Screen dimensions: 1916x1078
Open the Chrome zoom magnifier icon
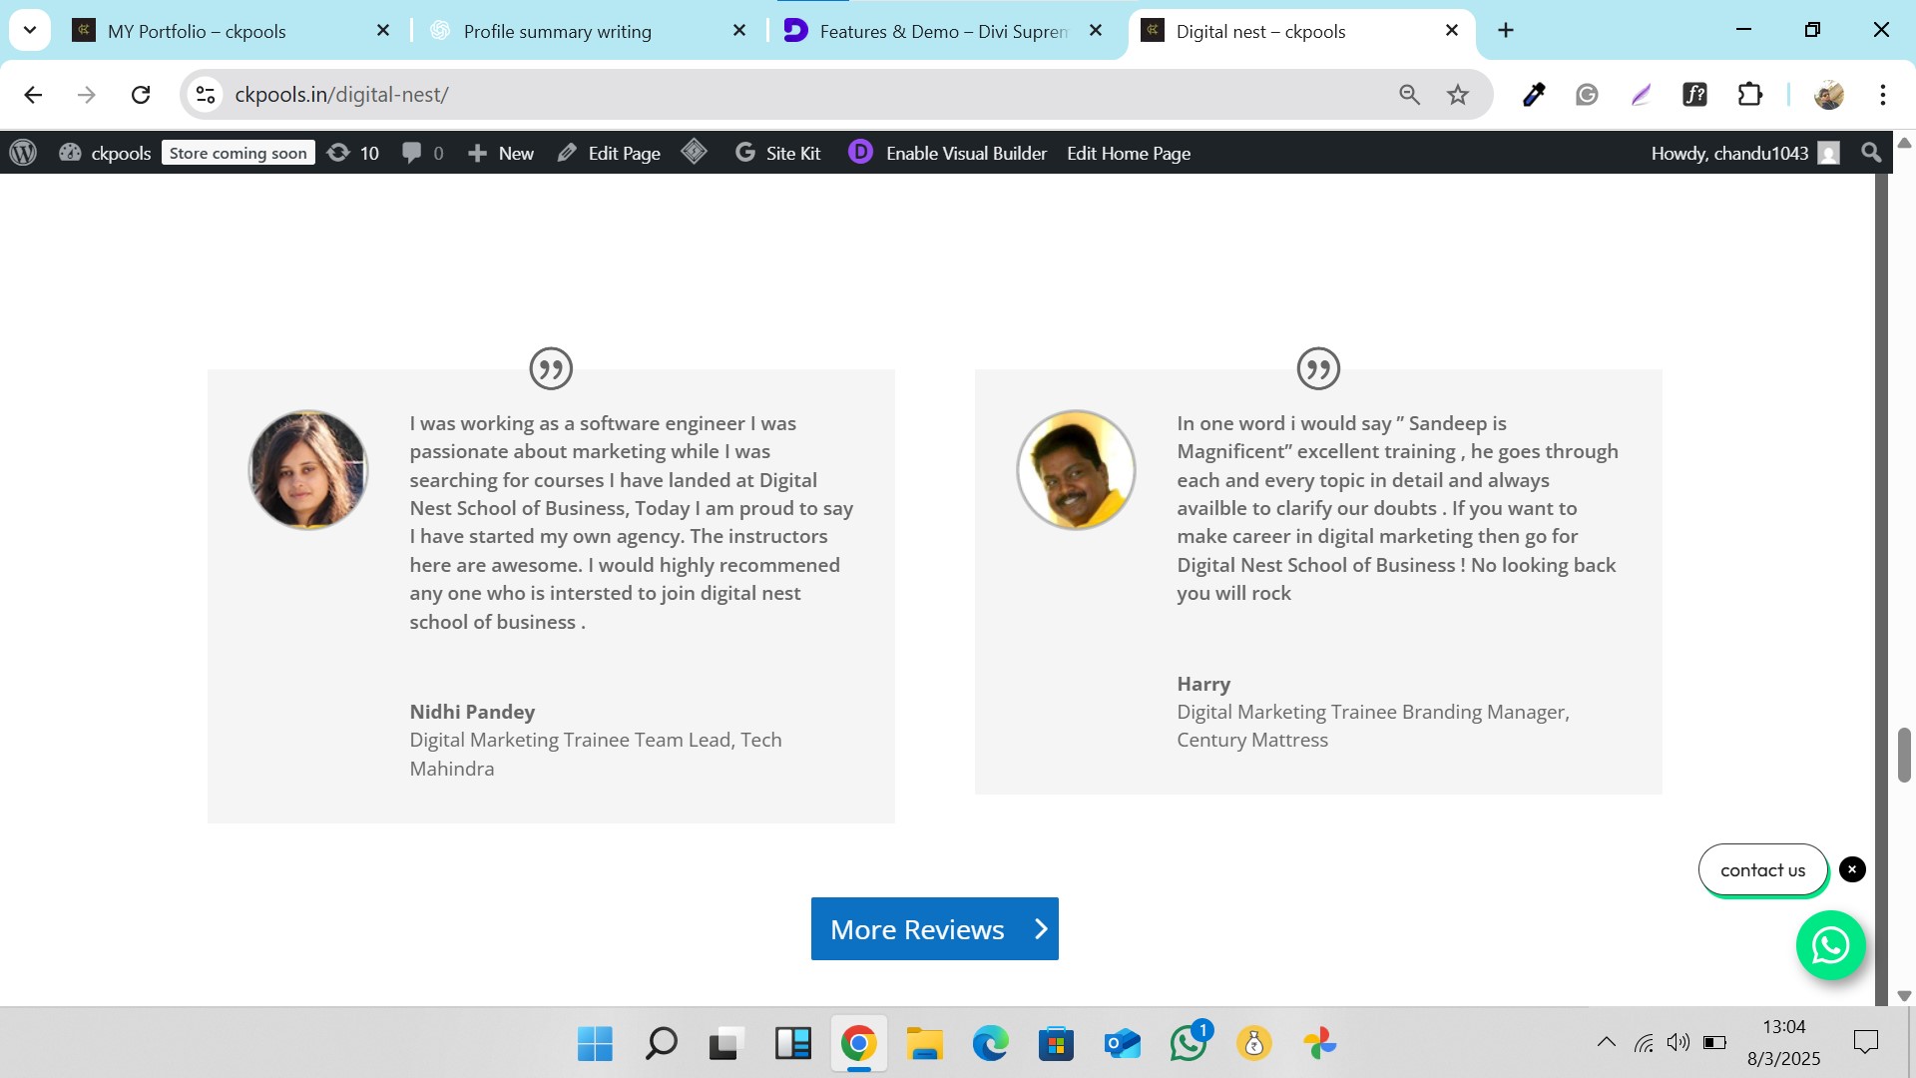coord(1409,95)
